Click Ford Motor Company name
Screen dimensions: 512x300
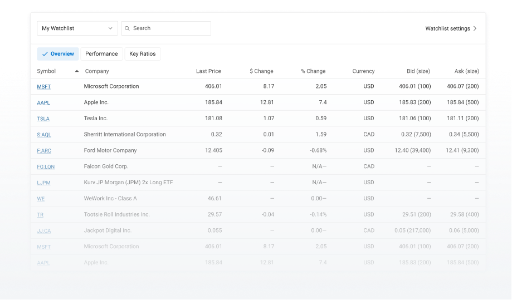110,150
